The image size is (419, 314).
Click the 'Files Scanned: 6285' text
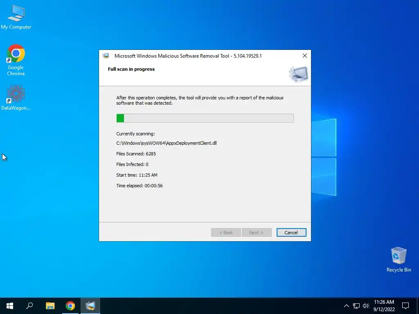[x=136, y=154]
